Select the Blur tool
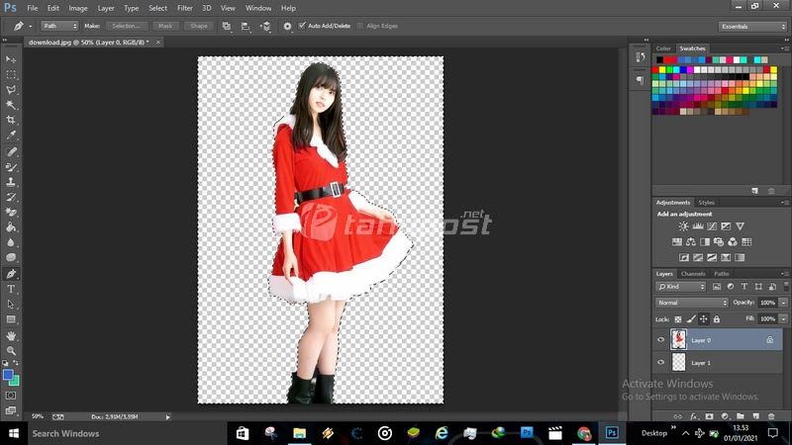 click(11, 242)
